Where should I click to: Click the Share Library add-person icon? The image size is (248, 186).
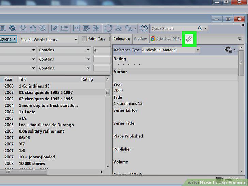coord(118,28)
